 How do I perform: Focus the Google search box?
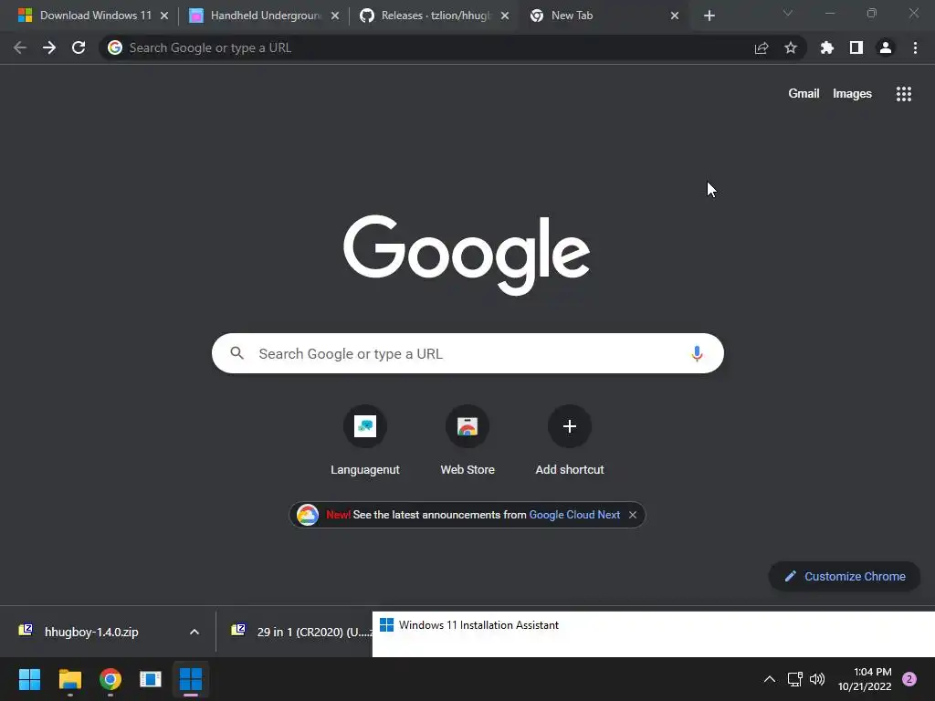pos(467,353)
